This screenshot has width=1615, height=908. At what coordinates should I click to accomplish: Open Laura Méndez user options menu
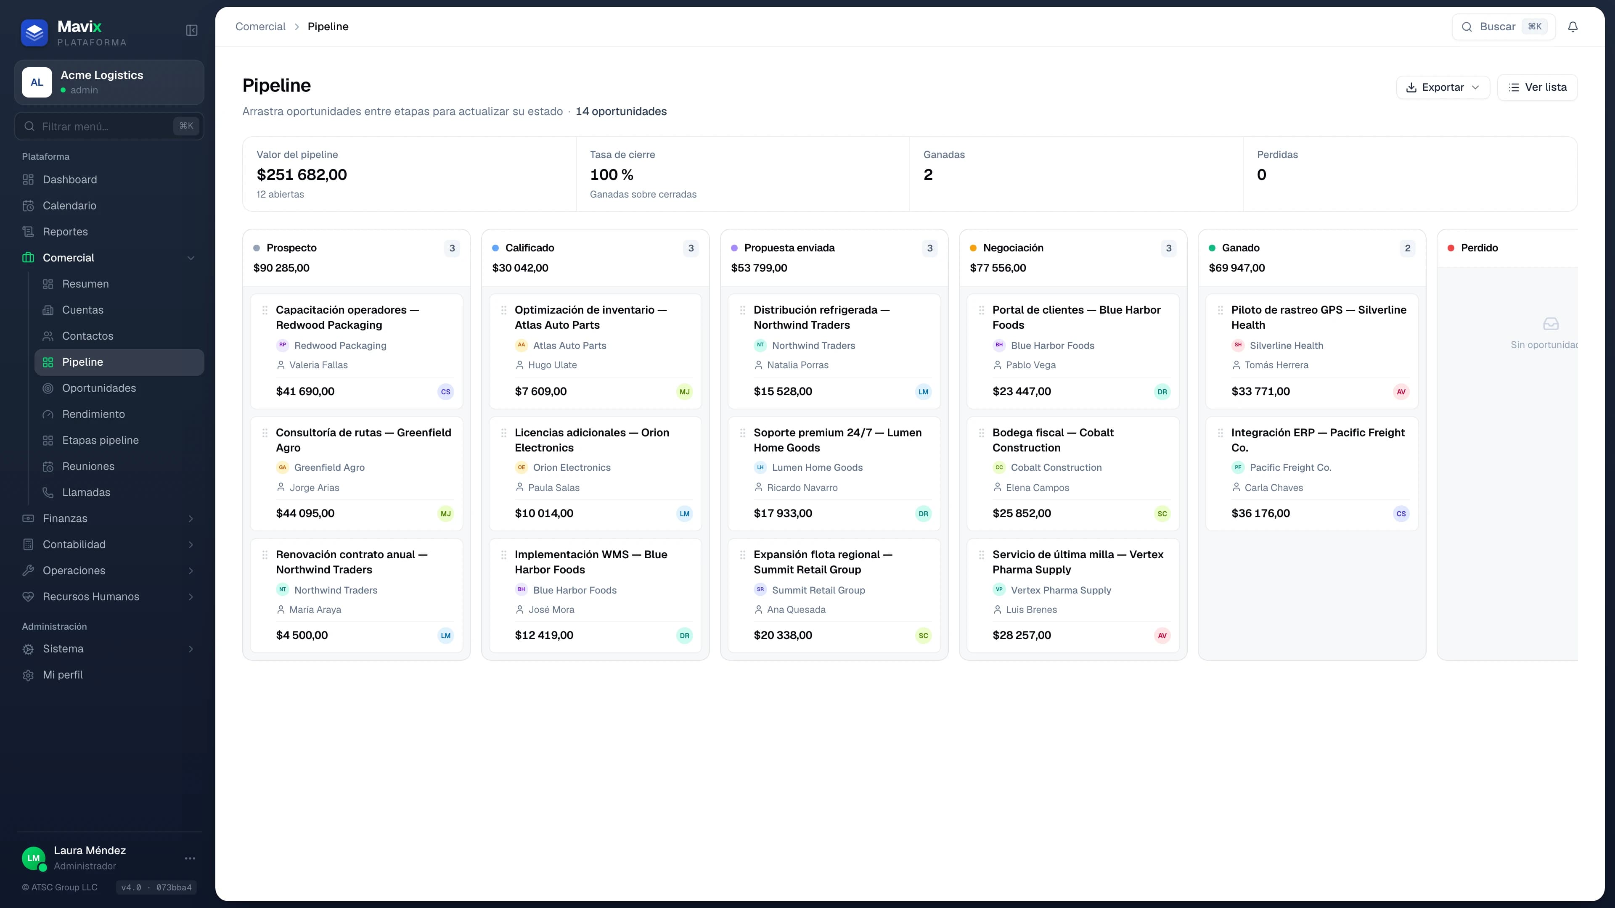[x=190, y=858]
